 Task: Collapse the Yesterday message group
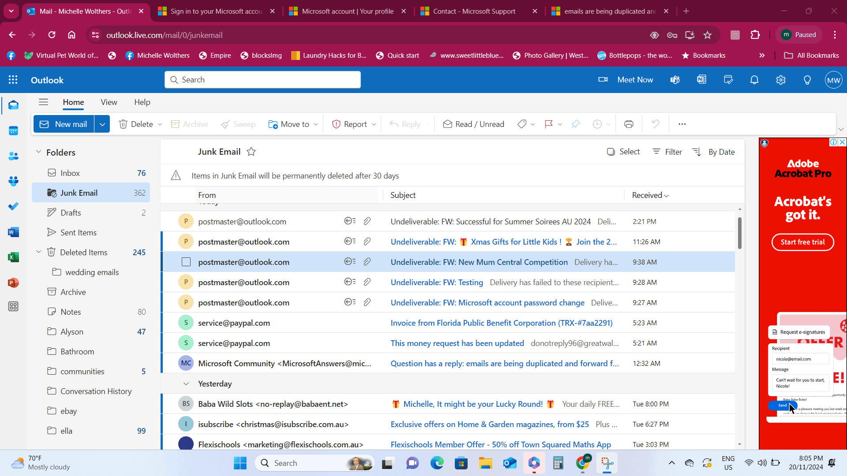point(186,384)
